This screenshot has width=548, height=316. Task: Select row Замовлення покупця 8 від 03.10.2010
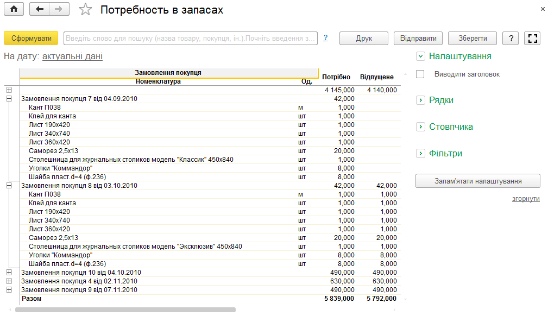click(x=210, y=186)
